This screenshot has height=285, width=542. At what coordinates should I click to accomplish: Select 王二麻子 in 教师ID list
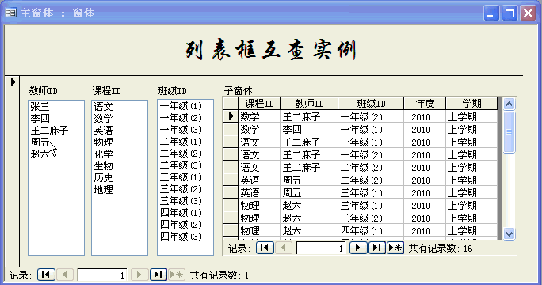pos(49,131)
